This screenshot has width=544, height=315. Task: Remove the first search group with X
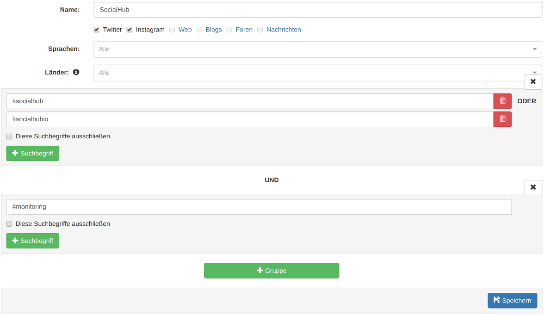coord(533,82)
